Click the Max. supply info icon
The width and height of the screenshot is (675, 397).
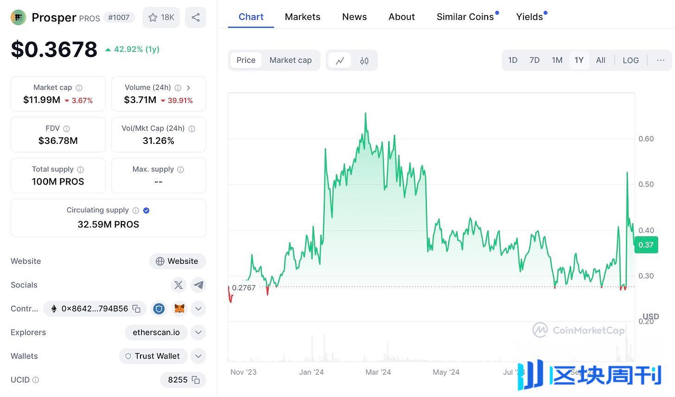(x=181, y=169)
